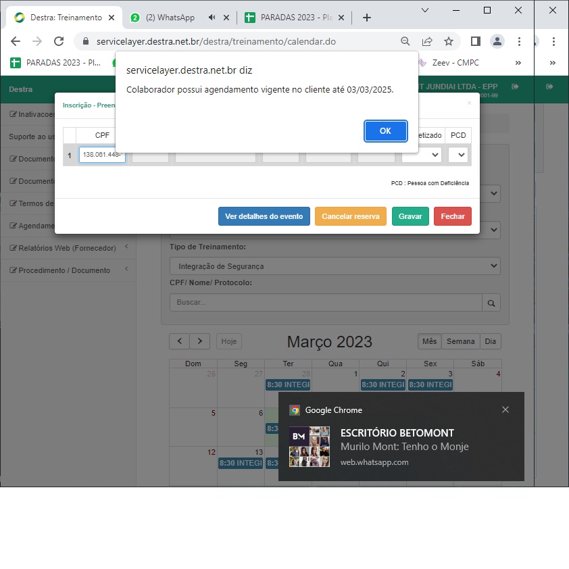Dismiss the WhatsApp notification popup

(x=505, y=410)
